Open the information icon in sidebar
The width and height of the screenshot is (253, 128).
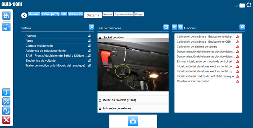click(x=6, y=92)
